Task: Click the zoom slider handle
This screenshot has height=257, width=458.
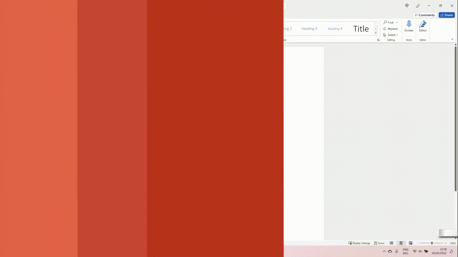Action: [432, 243]
